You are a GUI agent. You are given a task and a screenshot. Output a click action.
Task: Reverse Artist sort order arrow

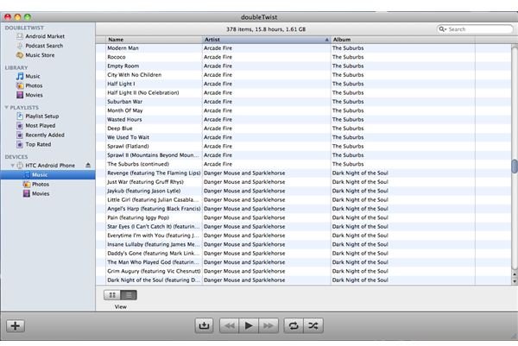[x=326, y=40]
